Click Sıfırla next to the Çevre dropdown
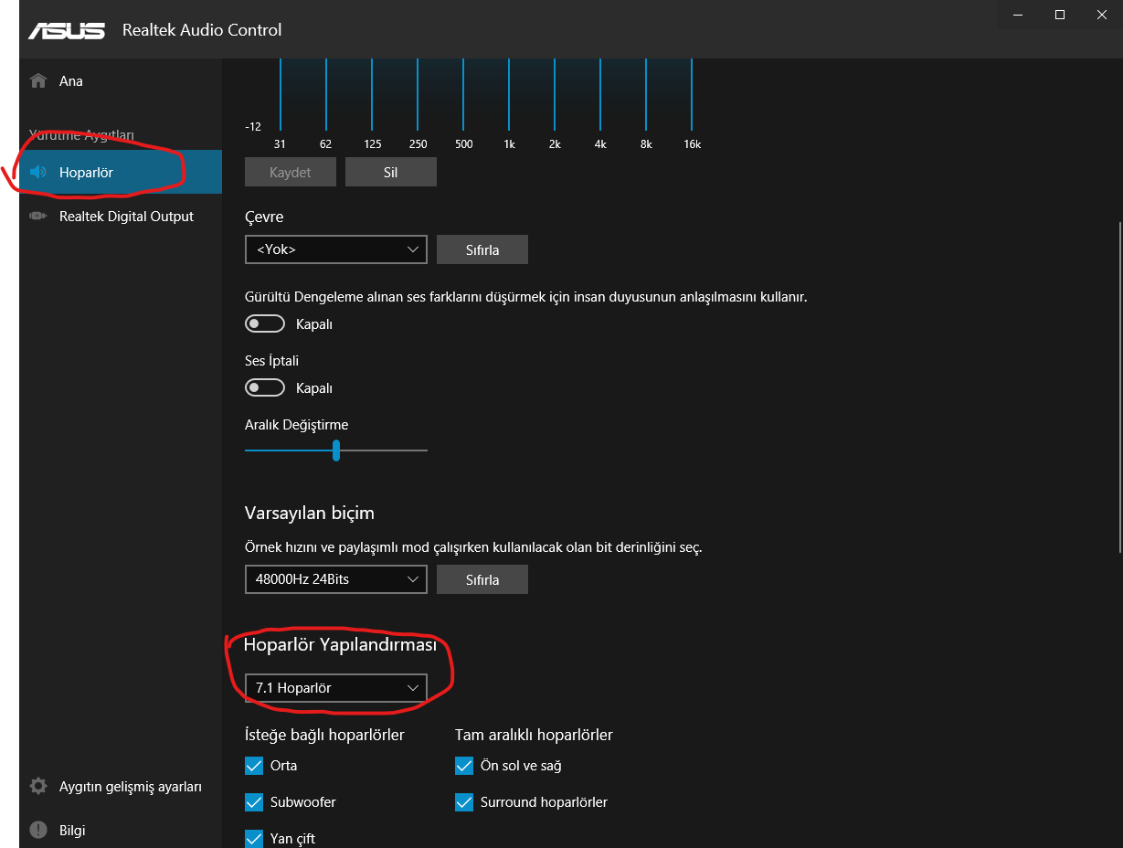The image size is (1123, 848). [482, 249]
